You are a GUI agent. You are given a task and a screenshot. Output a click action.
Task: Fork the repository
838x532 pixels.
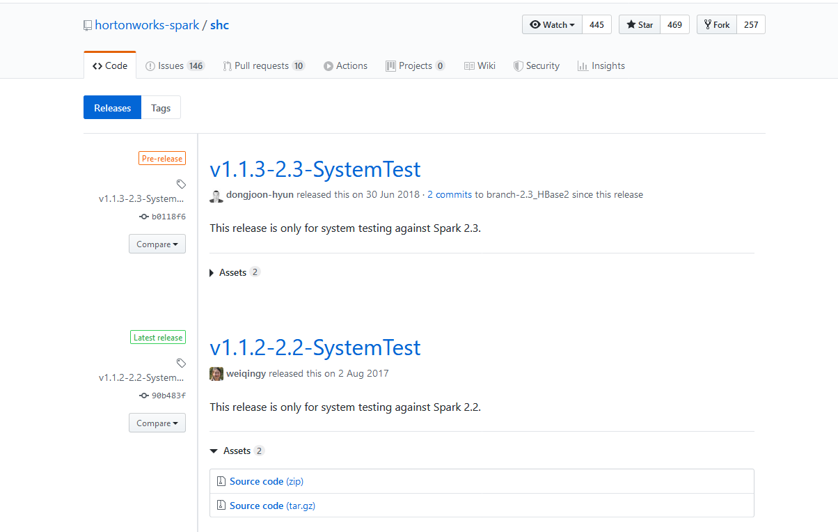[717, 24]
